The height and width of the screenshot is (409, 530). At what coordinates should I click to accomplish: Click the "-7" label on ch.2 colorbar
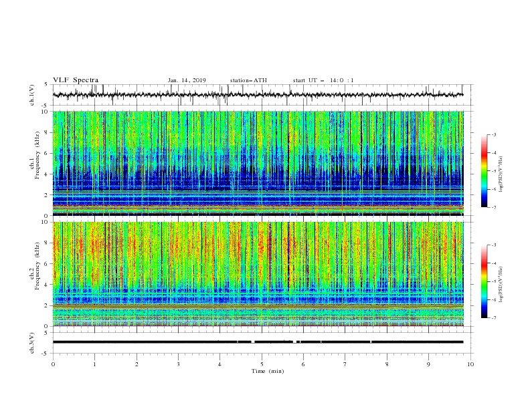pos(493,318)
